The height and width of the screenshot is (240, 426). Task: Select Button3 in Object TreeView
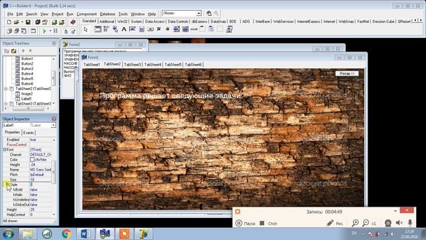(x=27, y=69)
